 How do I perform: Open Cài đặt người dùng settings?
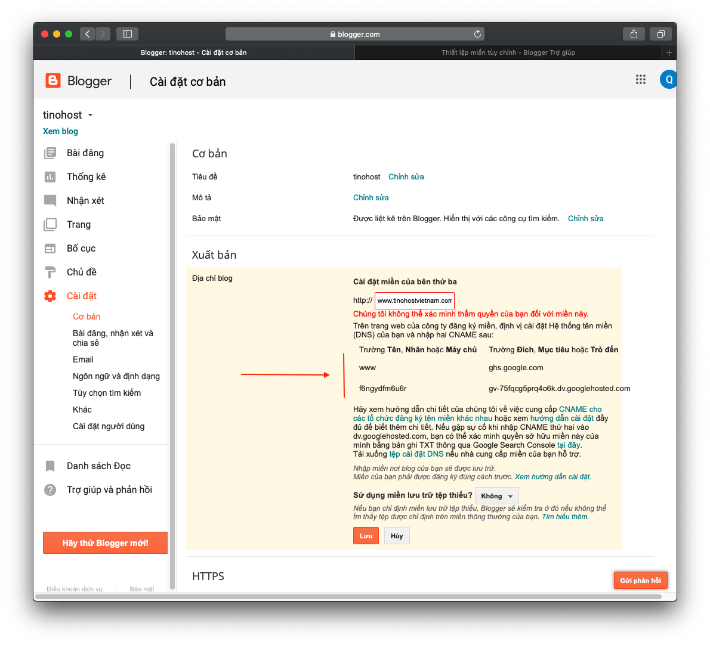[x=108, y=427]
